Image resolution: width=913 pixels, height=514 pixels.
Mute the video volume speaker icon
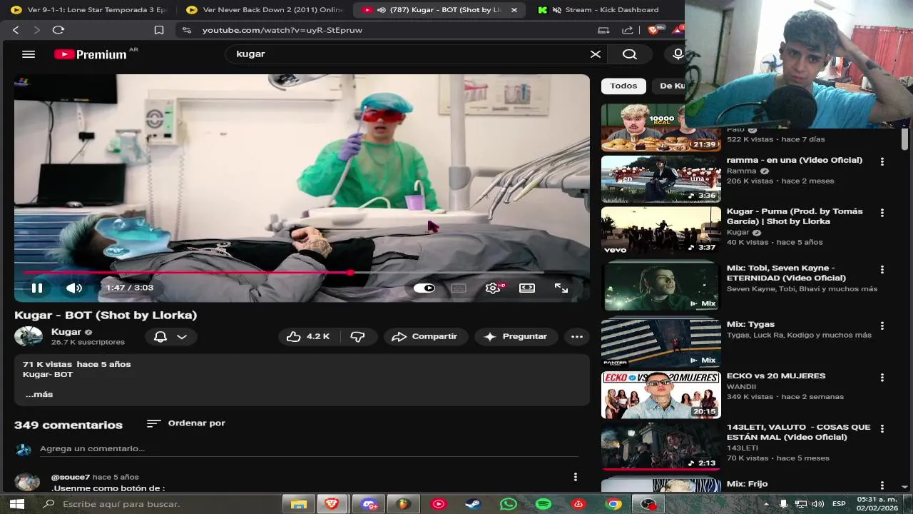pos(74,288)
